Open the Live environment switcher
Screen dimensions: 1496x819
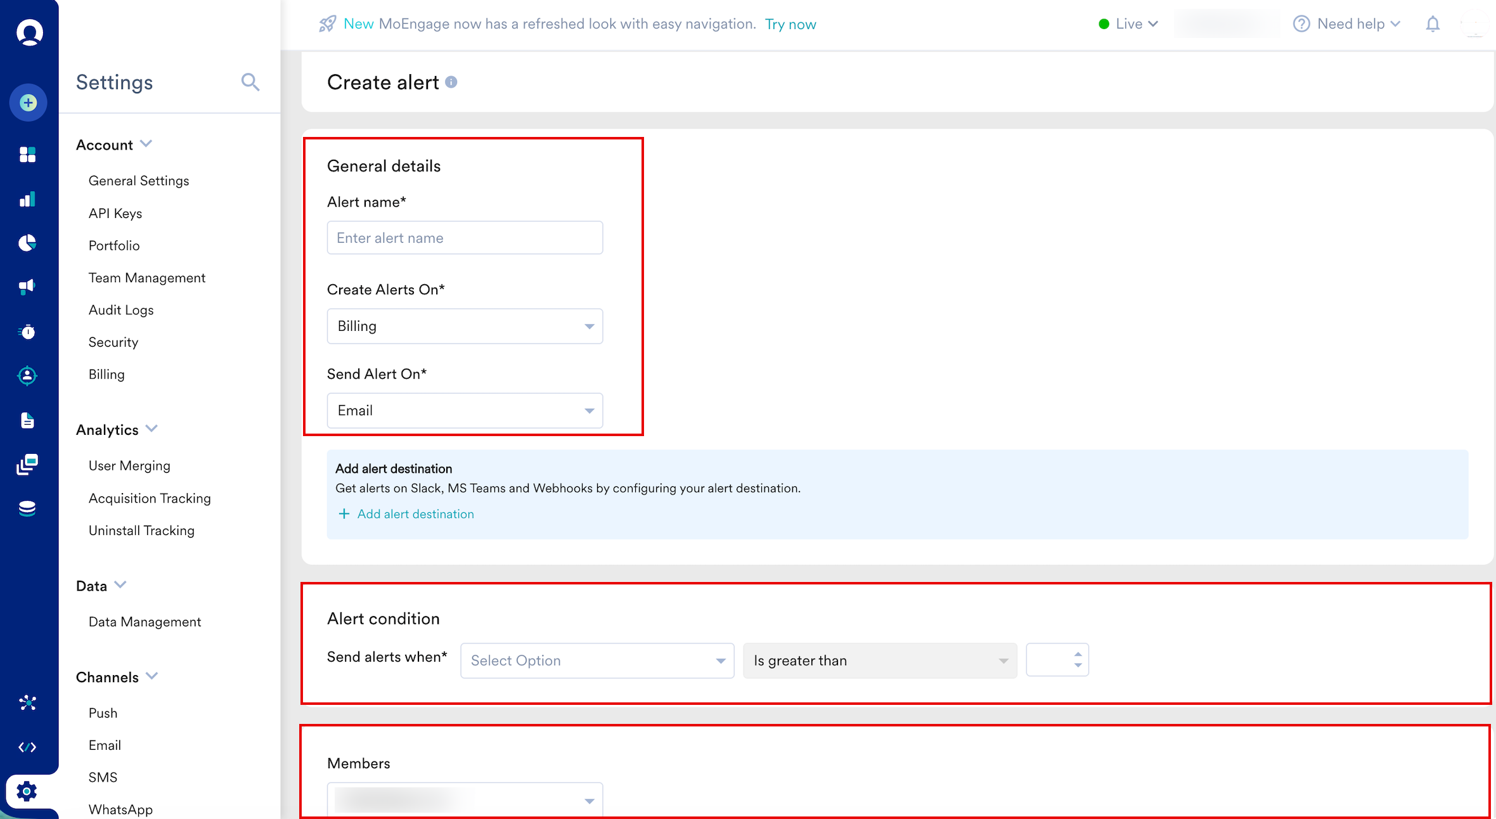coord(1128,24)
